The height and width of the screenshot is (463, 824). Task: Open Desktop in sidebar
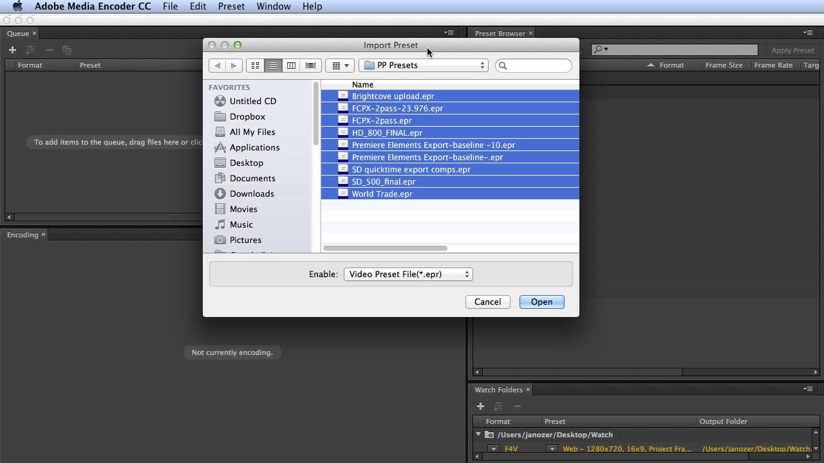point(246,163)
